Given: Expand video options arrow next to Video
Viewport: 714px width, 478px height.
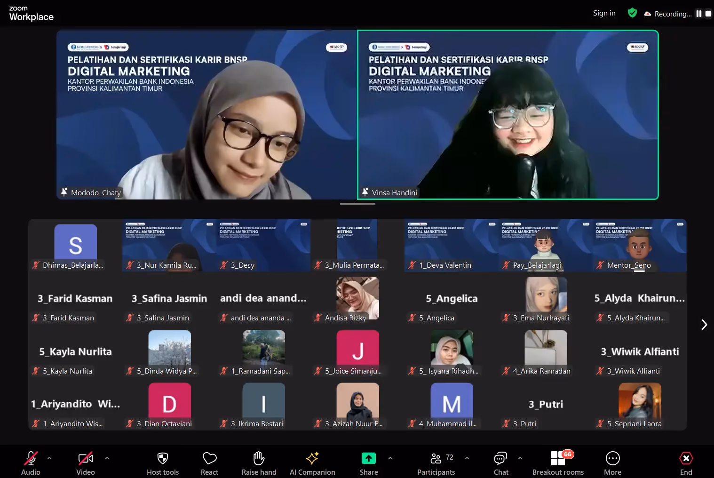Looking at the screenshot, I should (107, 458).
